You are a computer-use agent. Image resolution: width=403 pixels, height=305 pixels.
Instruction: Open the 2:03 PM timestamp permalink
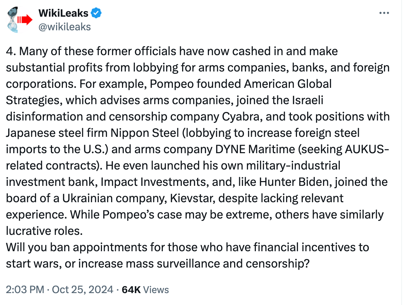(25, 290)
